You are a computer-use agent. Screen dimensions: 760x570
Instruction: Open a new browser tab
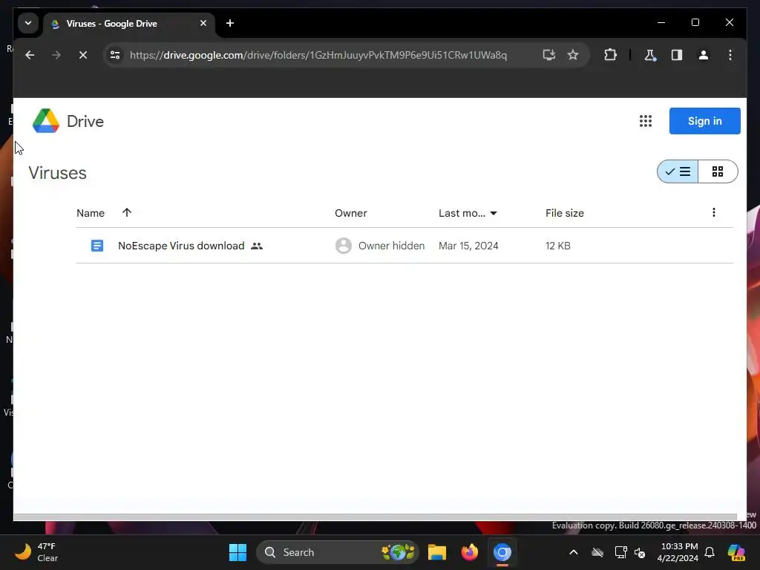230,23
